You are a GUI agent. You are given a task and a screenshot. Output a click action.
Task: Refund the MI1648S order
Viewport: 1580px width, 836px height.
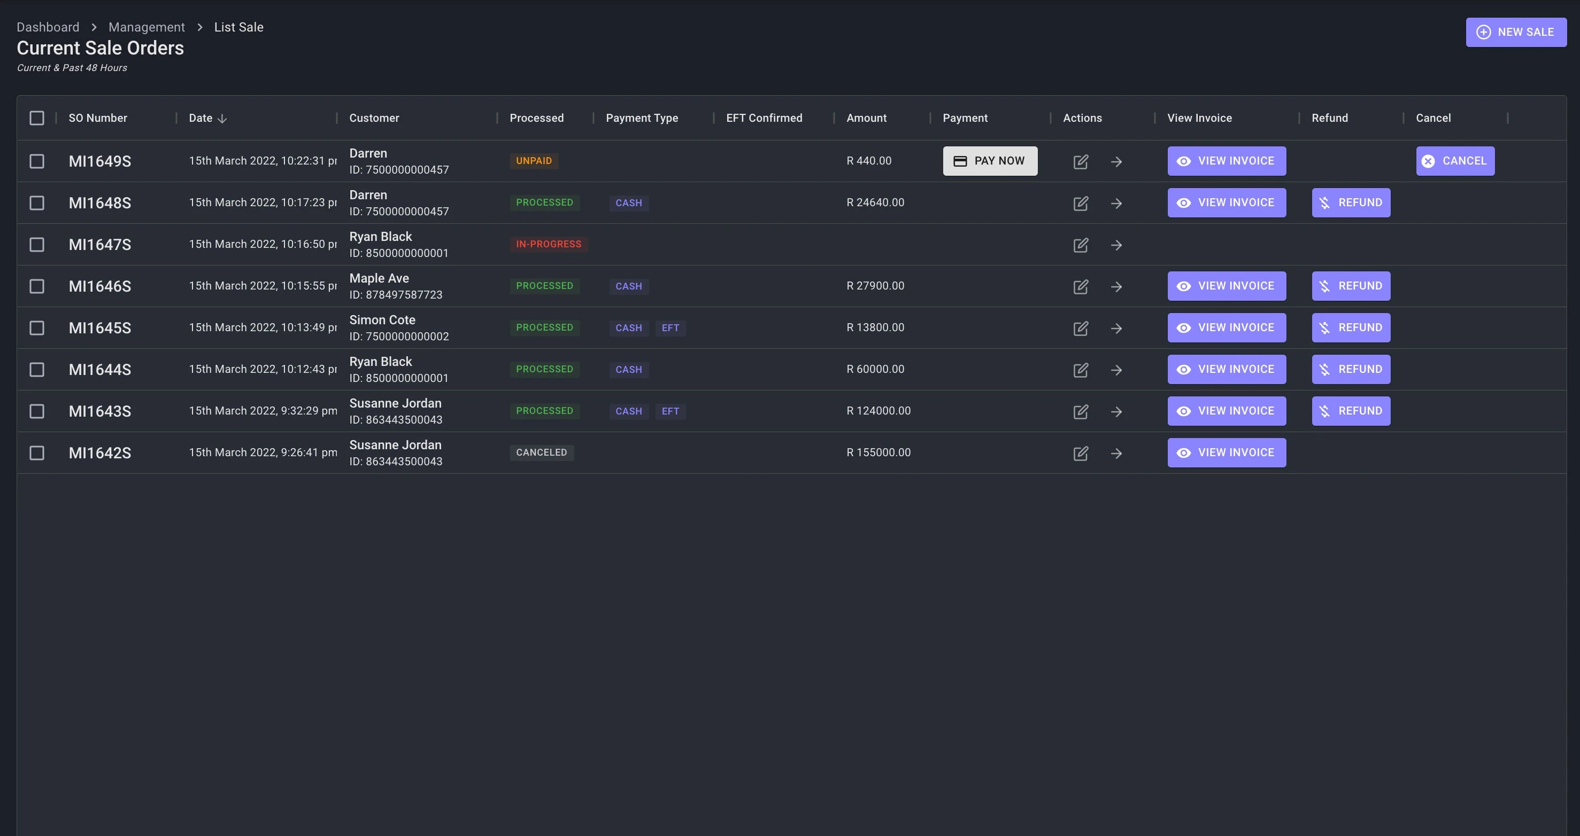(1351, 203)
